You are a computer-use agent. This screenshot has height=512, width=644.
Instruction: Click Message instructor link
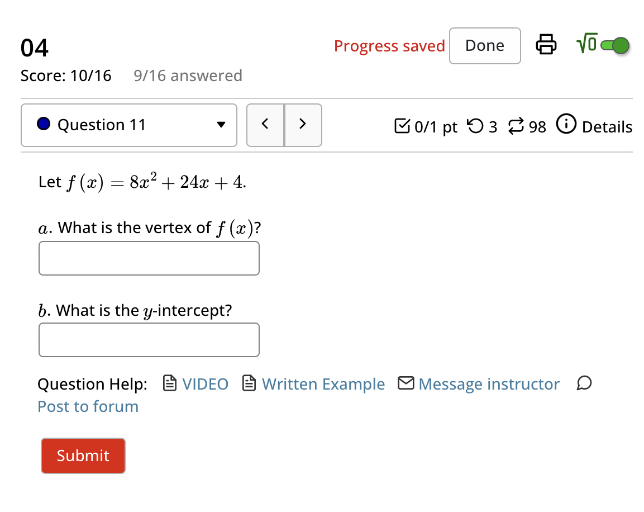coord(488,384)
